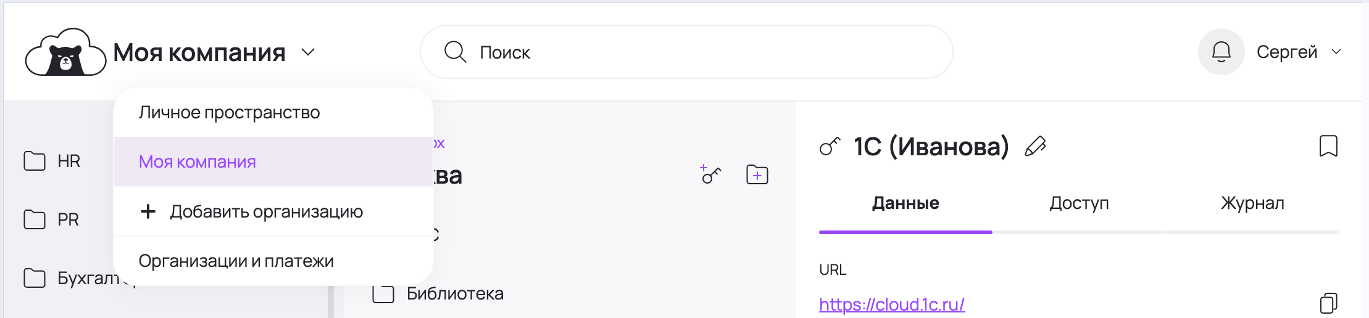
Task: Open the https://cloud.1c.ru/ link
Action: click(x=891, y=304)
